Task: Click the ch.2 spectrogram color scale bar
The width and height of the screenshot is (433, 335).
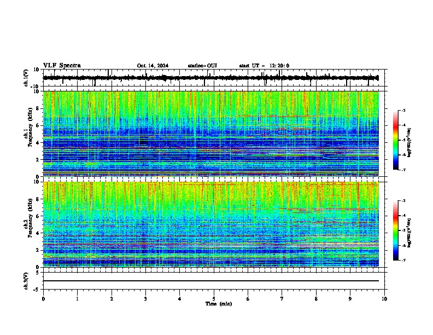Action: pos(396,230)
